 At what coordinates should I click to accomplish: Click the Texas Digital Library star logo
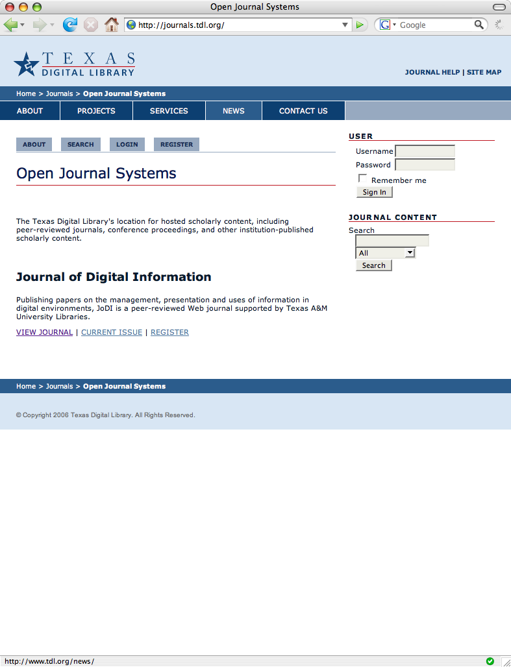point(27,64)
